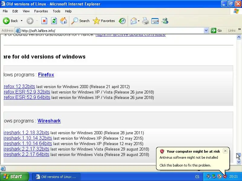This screenshot has width=242, height=181.
Task: Stop page loading with red X icon
Action: (x=44, y=21)
